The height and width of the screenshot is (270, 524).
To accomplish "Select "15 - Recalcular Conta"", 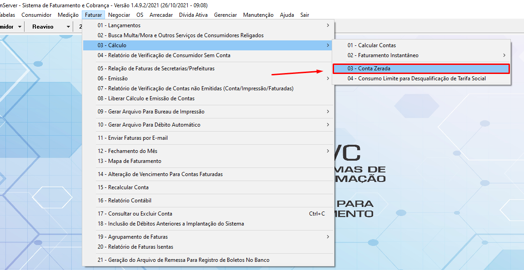I will (129, 187).
